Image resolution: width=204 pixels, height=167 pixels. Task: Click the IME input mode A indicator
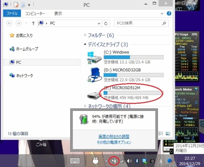pos(161,161)
